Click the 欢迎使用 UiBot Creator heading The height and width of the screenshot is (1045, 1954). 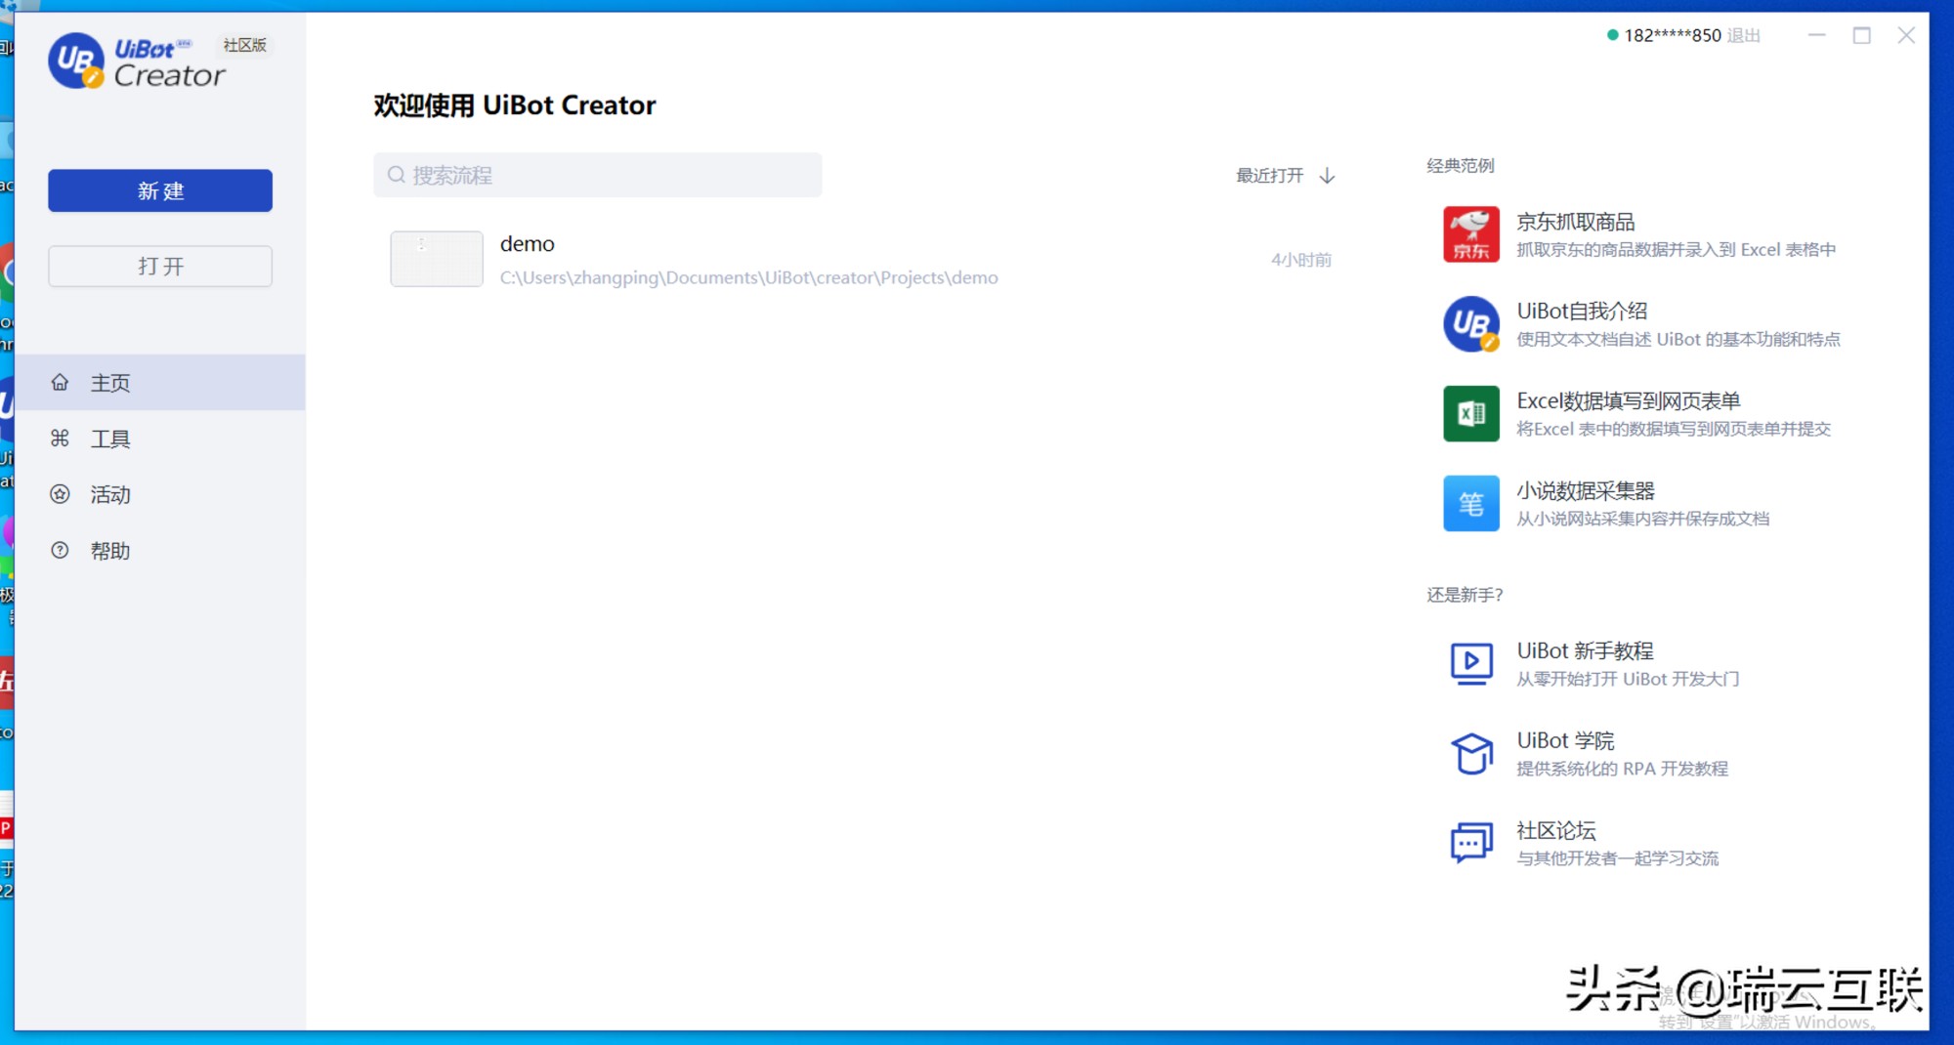pos(514,105)
